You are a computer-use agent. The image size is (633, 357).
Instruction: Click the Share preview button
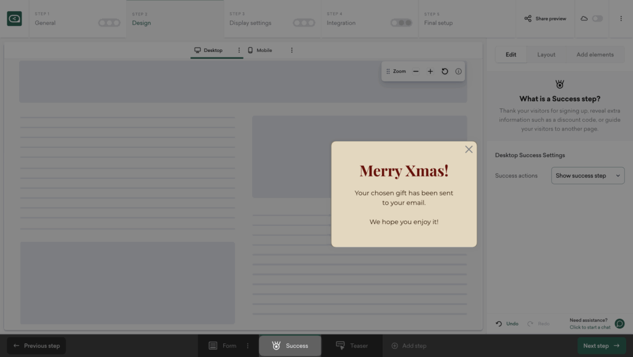[x=545, y=19]
